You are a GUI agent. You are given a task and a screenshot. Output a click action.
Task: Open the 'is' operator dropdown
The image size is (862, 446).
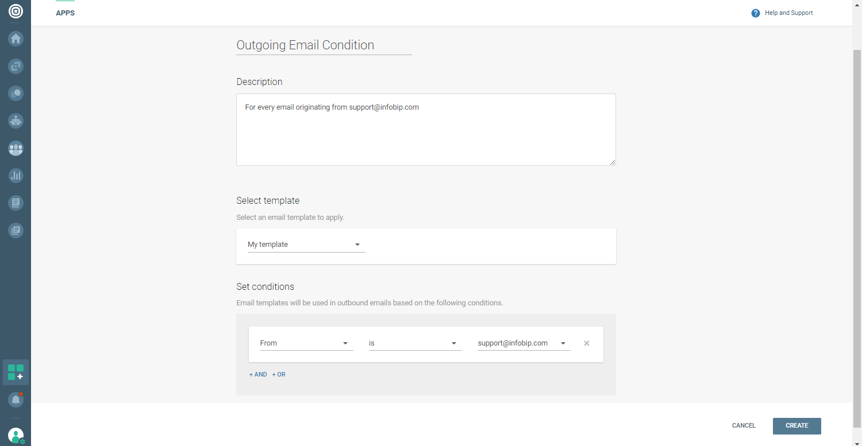click(415, 343)
